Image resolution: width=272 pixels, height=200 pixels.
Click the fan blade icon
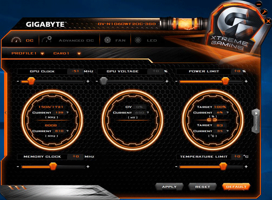pos(107,40)
